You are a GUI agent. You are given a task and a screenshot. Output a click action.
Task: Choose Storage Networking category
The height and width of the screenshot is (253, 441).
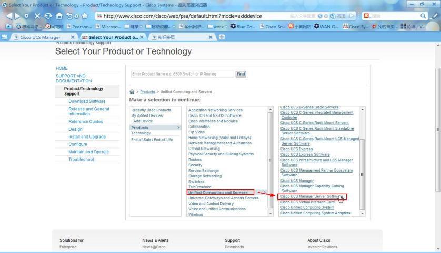pos(205,176)
